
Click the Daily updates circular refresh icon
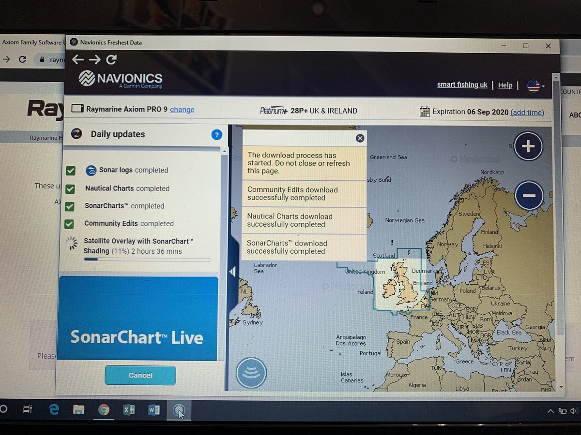click(76, 134)
